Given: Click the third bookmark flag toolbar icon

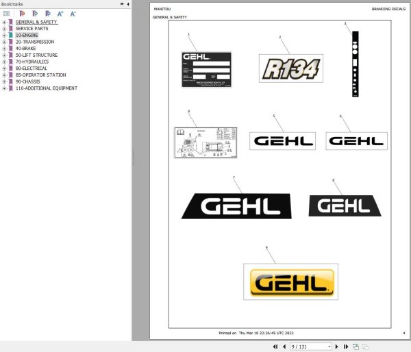Looking at the screenshot, I should pyautogui.click(x=48, y=14).
